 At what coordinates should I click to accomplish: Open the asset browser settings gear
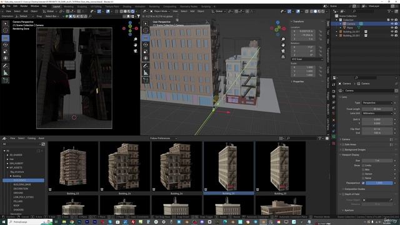coord(327,138)
